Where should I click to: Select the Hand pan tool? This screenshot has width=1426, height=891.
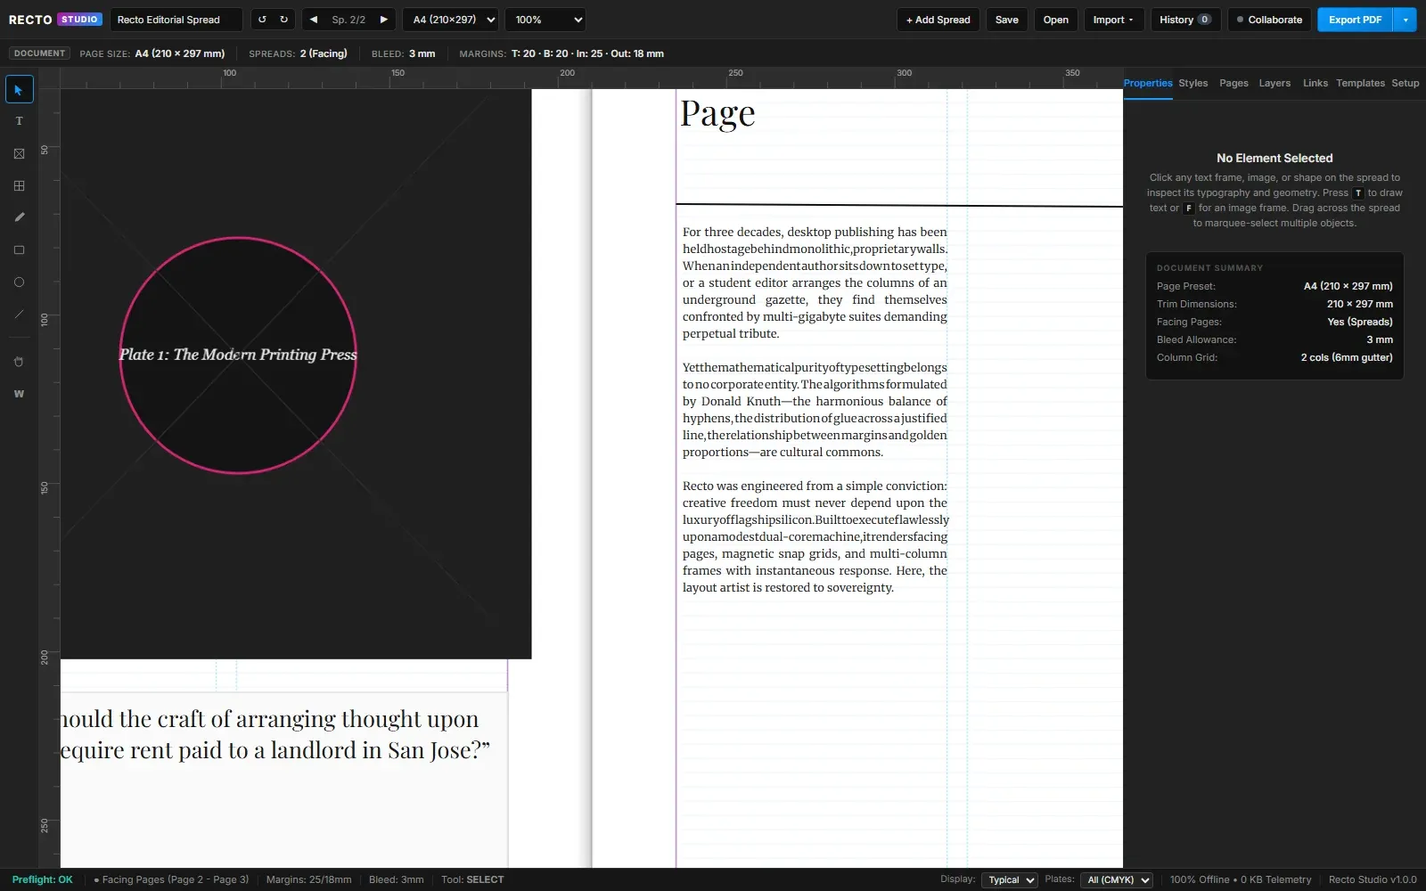[19, 362]
